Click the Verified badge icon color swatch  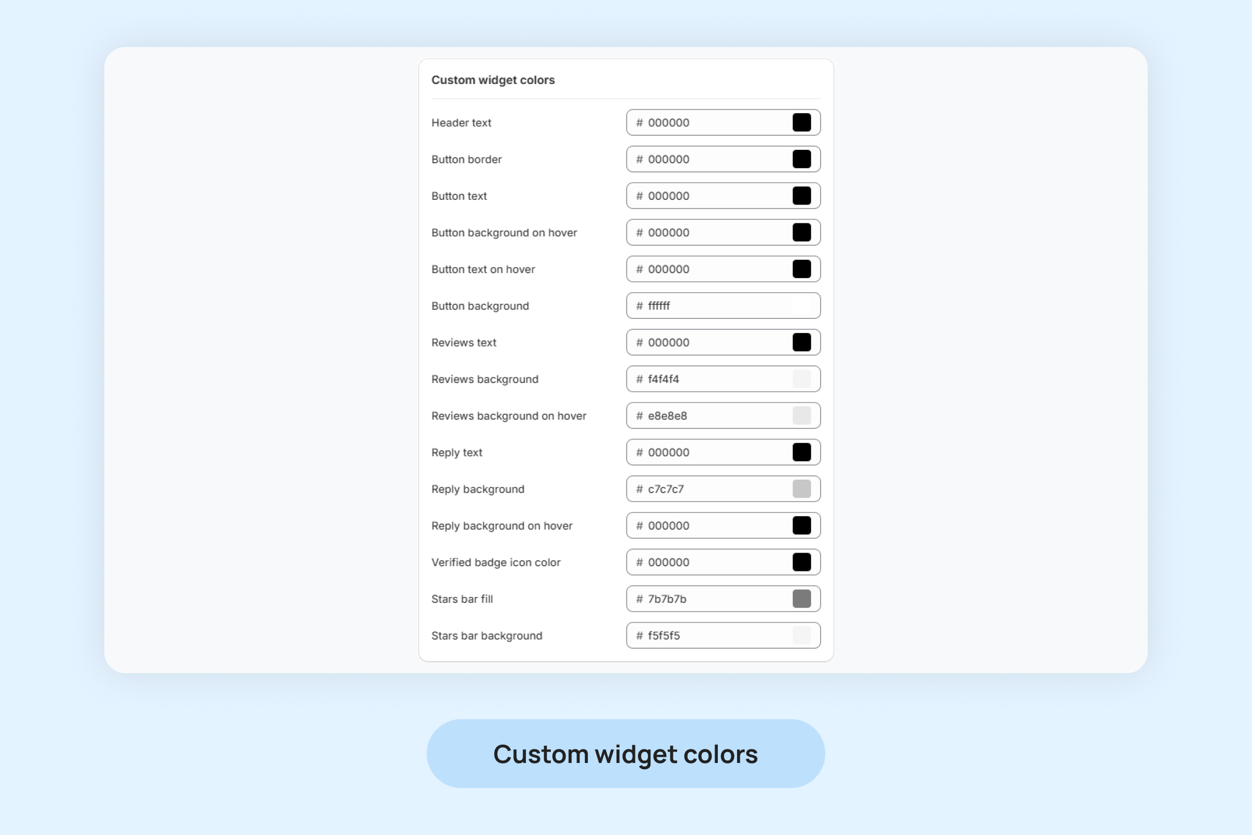pos(801,563)
